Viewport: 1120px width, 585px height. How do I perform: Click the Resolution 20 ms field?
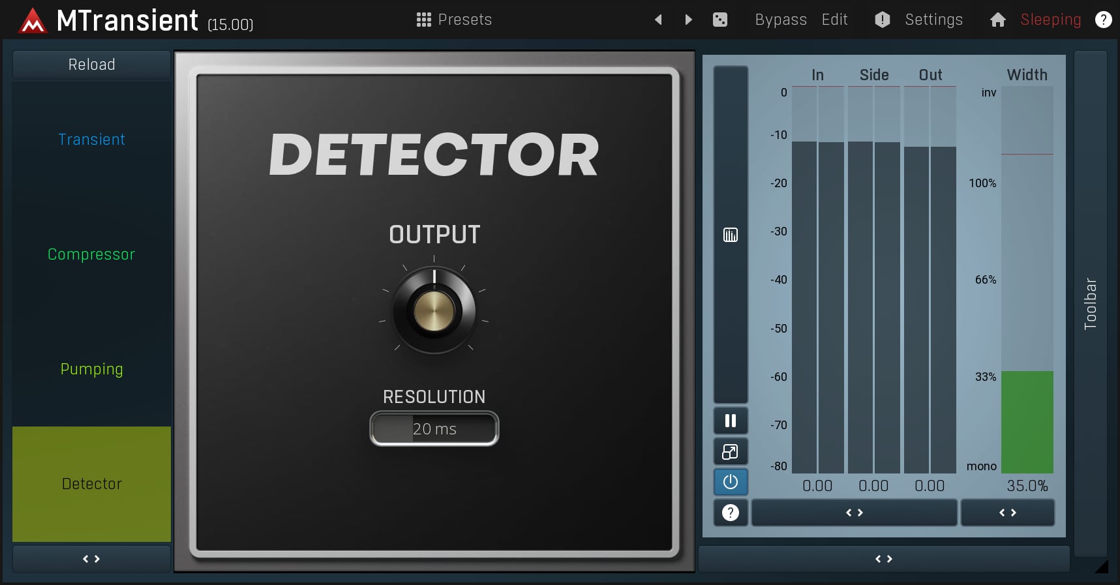pyautogui.click(x=434, y=429)
